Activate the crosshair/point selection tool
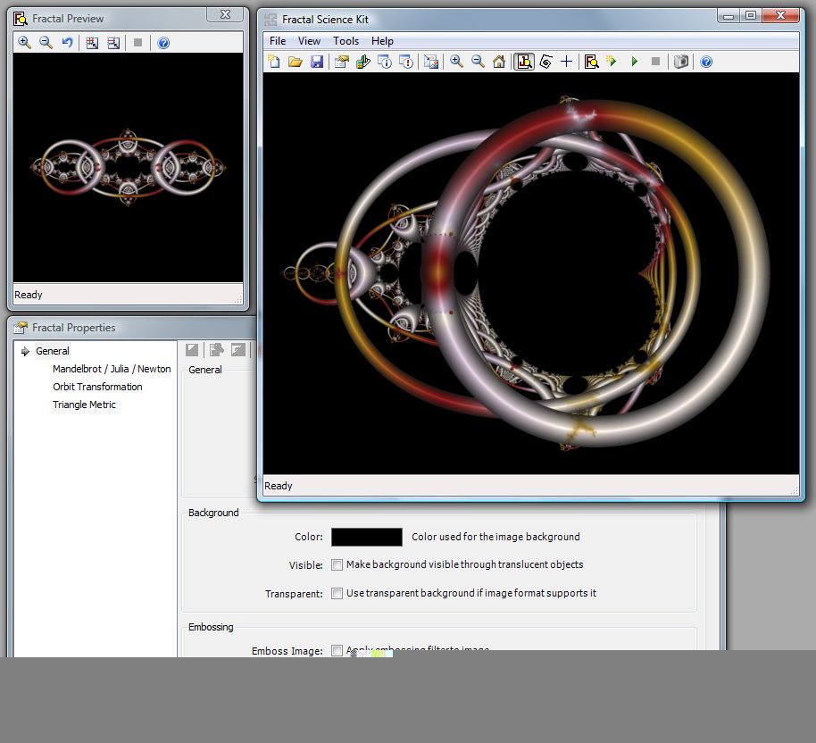This screenshot has height=743, width=816. pos(566,61)
